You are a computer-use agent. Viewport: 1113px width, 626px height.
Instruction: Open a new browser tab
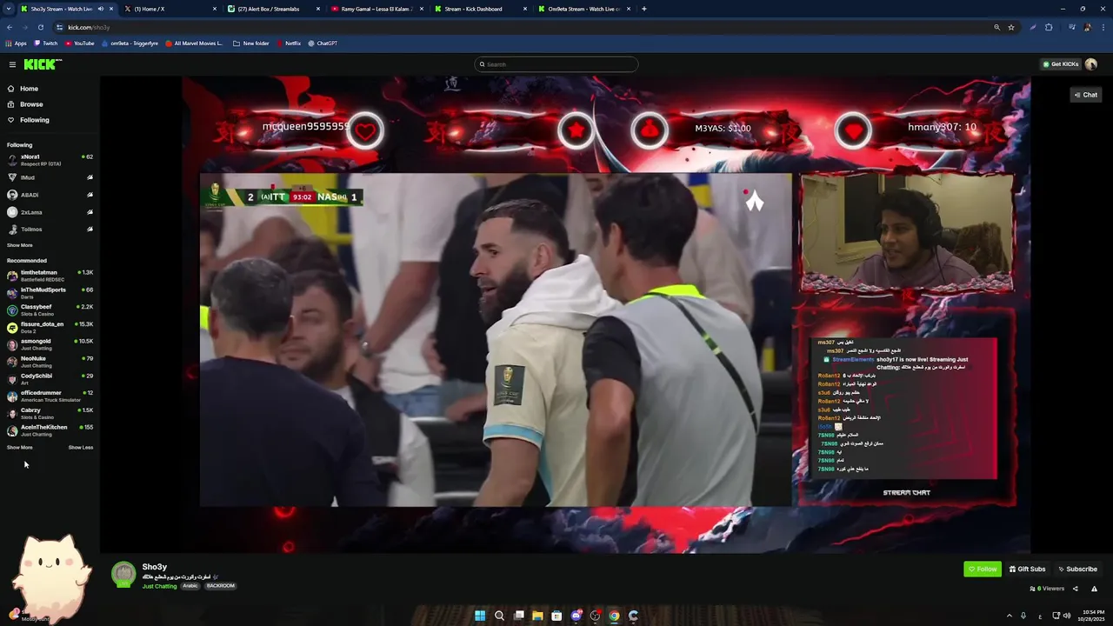pos(643,9)
